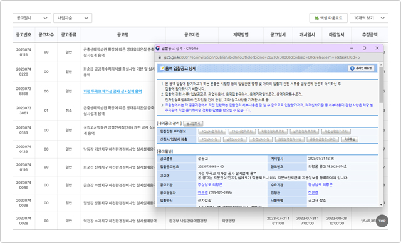Screen dimensions: 401x243
Task: Click the PQ심사신청 button
Action: click(209, 139)
